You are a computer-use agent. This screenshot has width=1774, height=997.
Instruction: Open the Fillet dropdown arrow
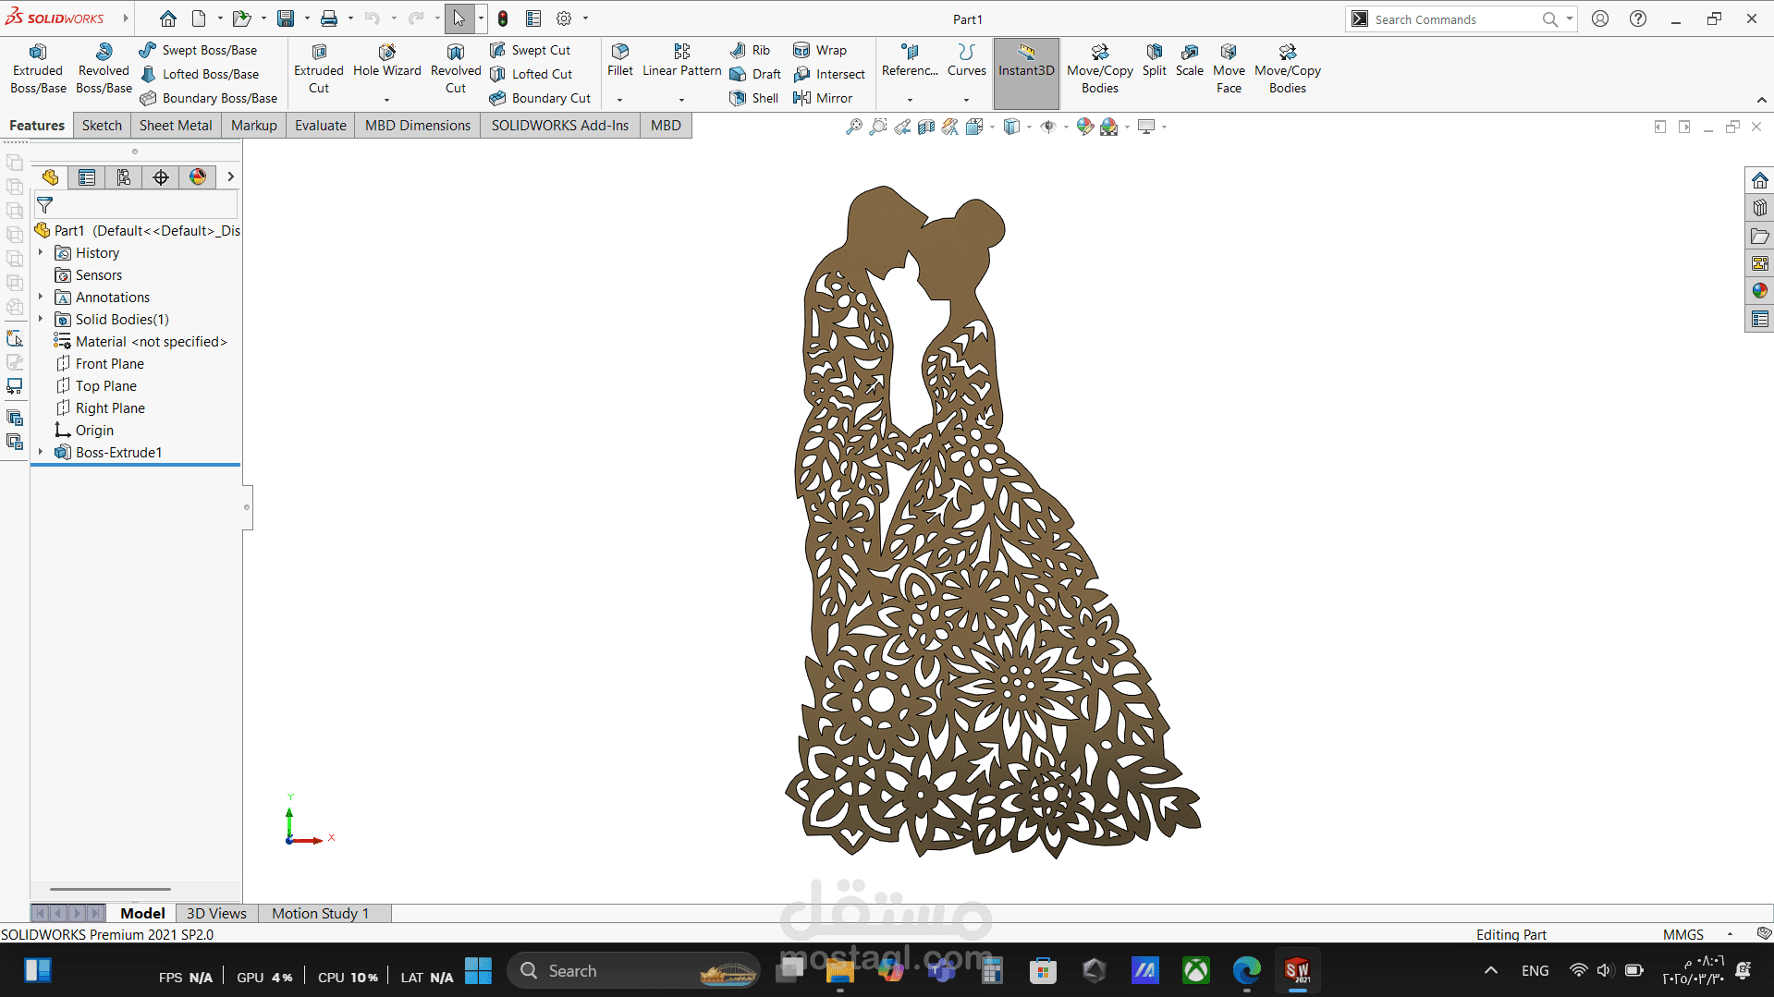pos(620,100)
